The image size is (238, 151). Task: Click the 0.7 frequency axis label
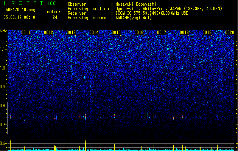[x=3, y=125]
